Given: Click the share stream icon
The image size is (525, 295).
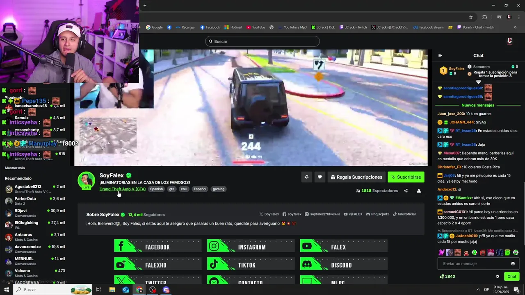Looking at the screenshot, I should (406, 191).
